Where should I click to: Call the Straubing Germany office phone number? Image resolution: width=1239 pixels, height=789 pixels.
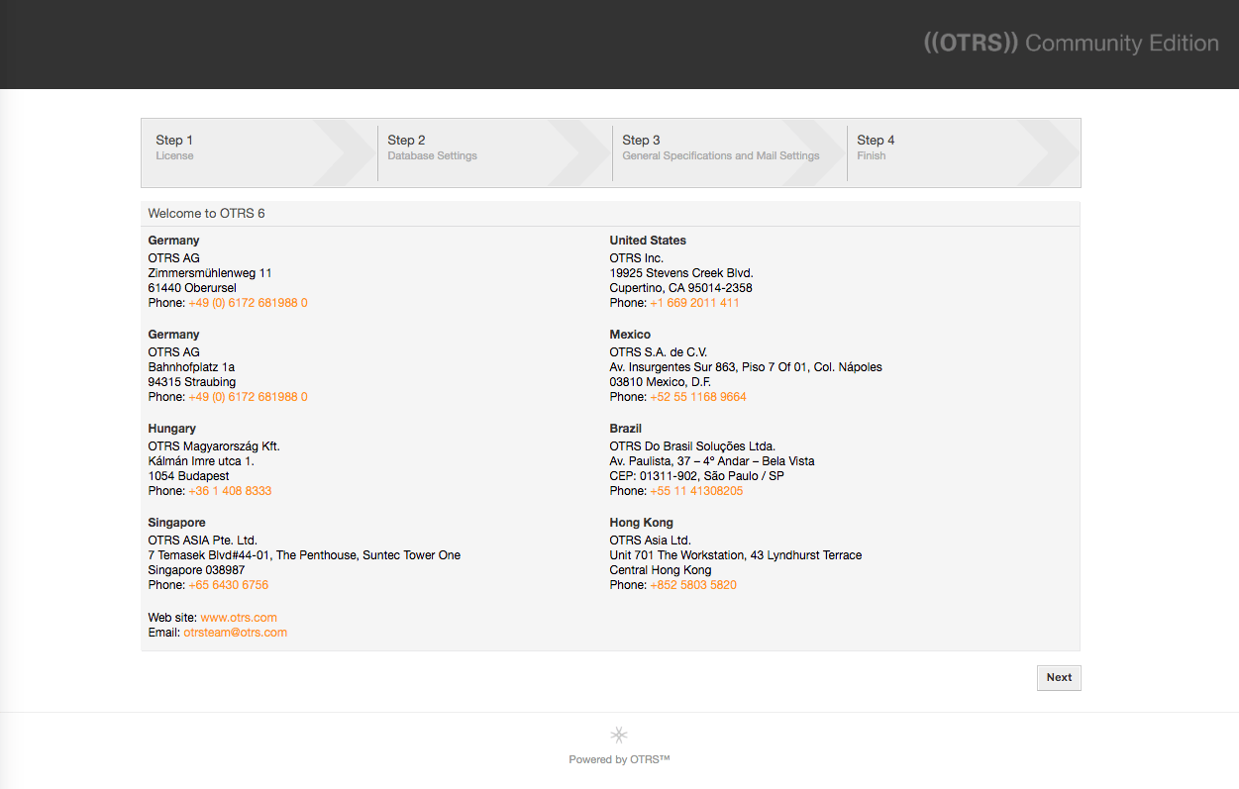click(x=248, y=397)
